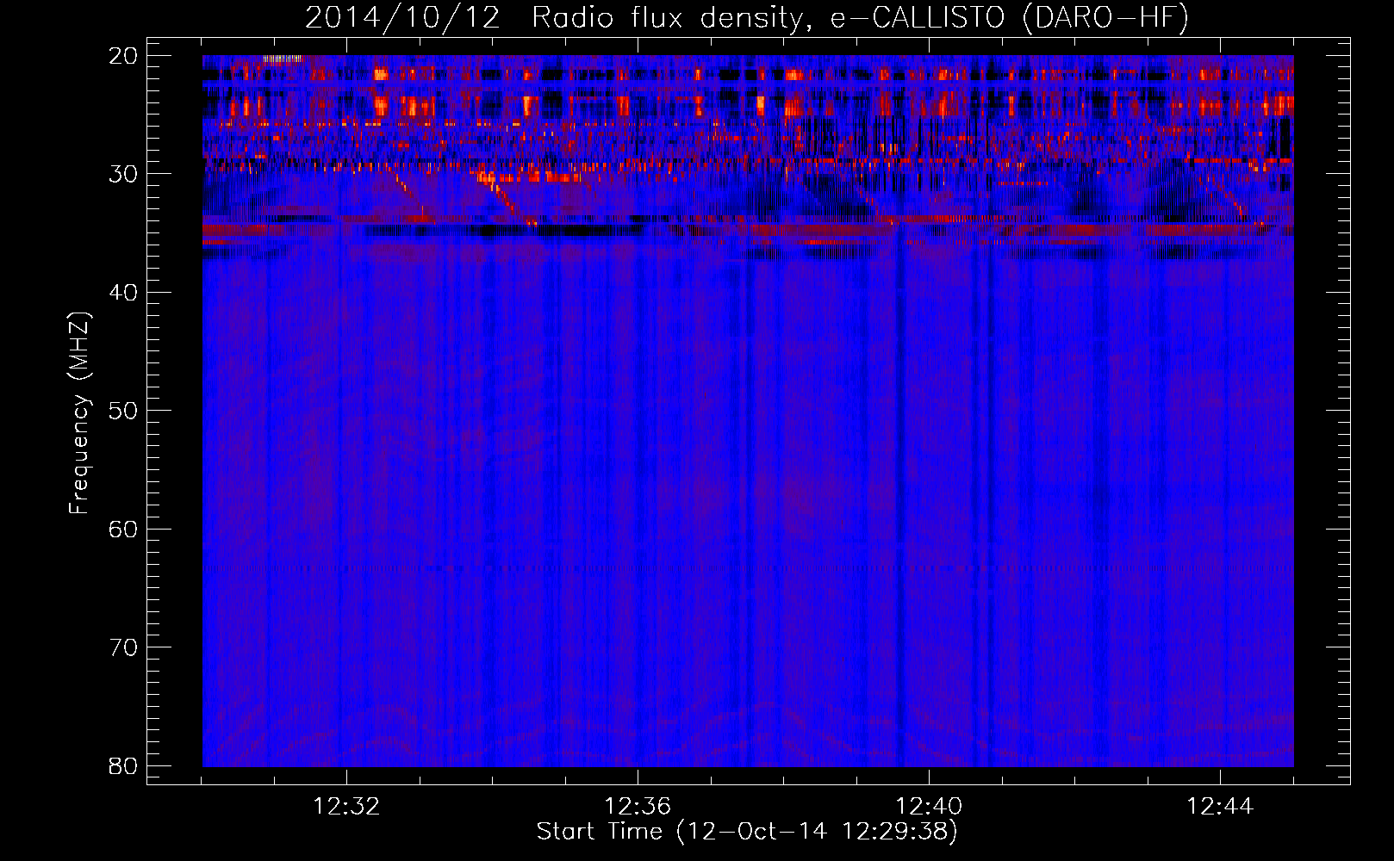Screen dimensions: 1394x861
Task: Click the 'Start Time (12-Oct-14 12:29:38)' label
Action: pyautogui.click(x=747, y=831)
